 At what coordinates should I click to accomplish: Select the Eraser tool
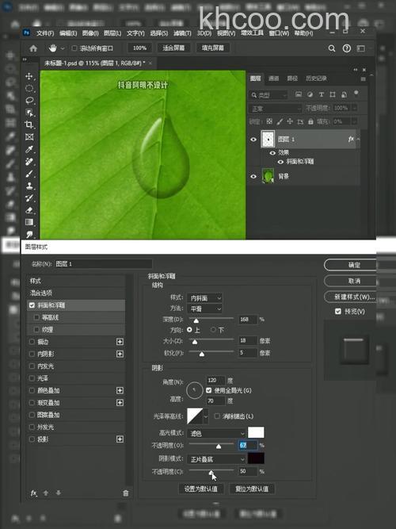coord(29,210)
